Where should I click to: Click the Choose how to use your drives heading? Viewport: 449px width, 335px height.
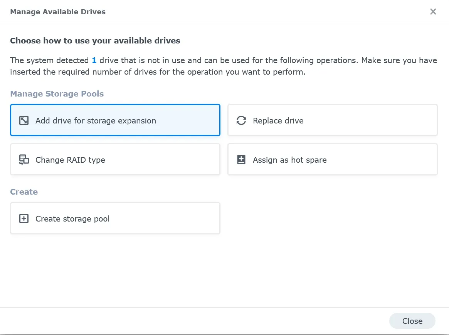(95, 40)
